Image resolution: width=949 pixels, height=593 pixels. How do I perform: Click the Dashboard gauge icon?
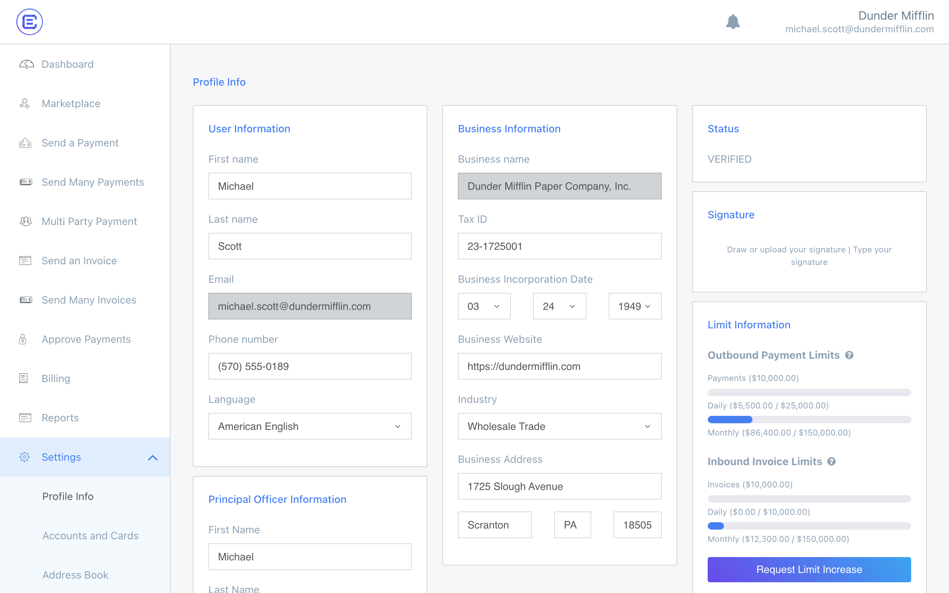pyautogui.click(x=26, y=64)
